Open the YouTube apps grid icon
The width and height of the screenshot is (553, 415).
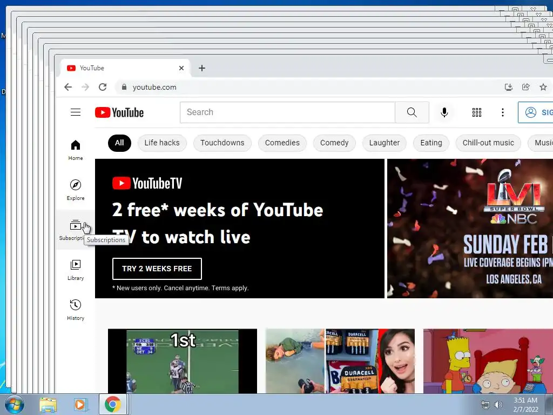coord(477,112)
